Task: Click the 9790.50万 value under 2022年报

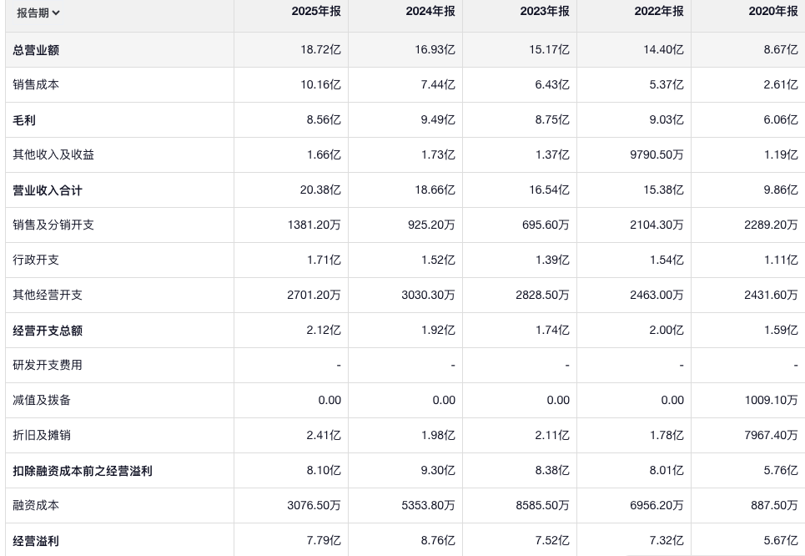Action: click(654, 155)
